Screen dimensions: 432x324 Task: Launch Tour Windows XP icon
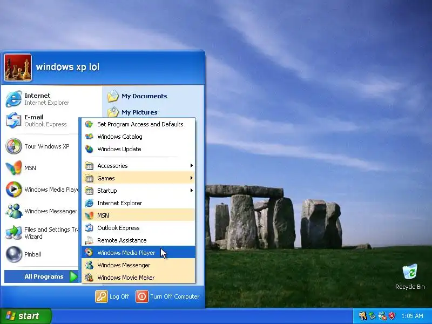(13, 146)
